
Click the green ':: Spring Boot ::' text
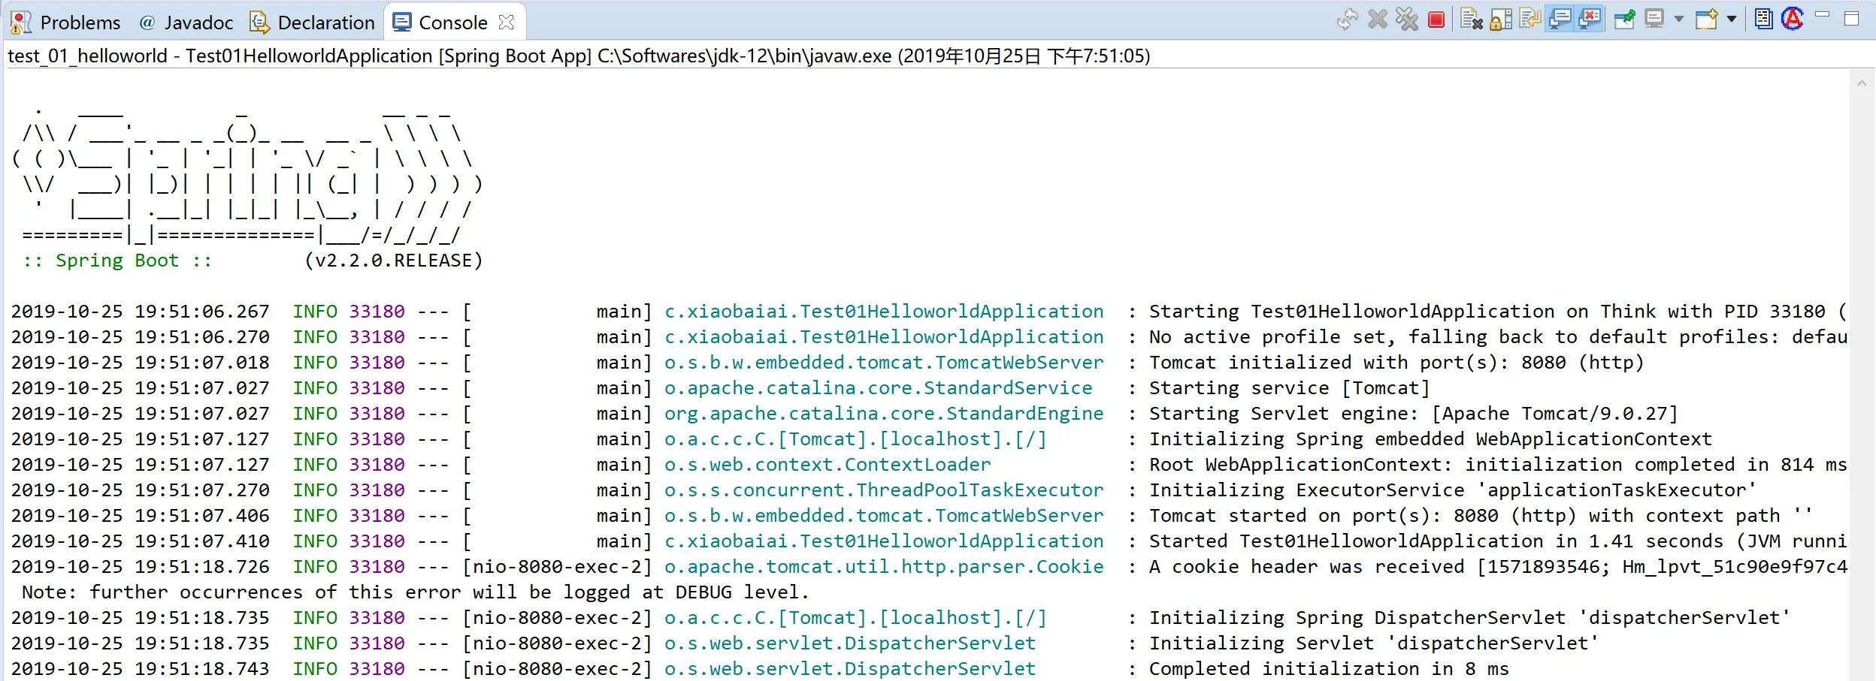click(117, 261)
